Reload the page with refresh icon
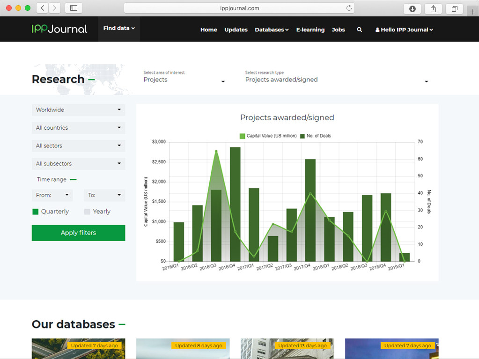This screenshot has width=479, height=359. click(349, 8)
